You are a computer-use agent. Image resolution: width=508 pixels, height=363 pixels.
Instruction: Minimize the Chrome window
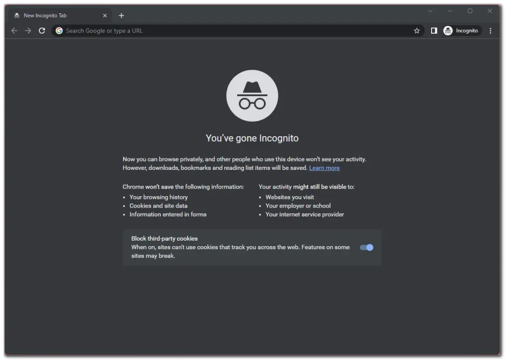(450, 11)
